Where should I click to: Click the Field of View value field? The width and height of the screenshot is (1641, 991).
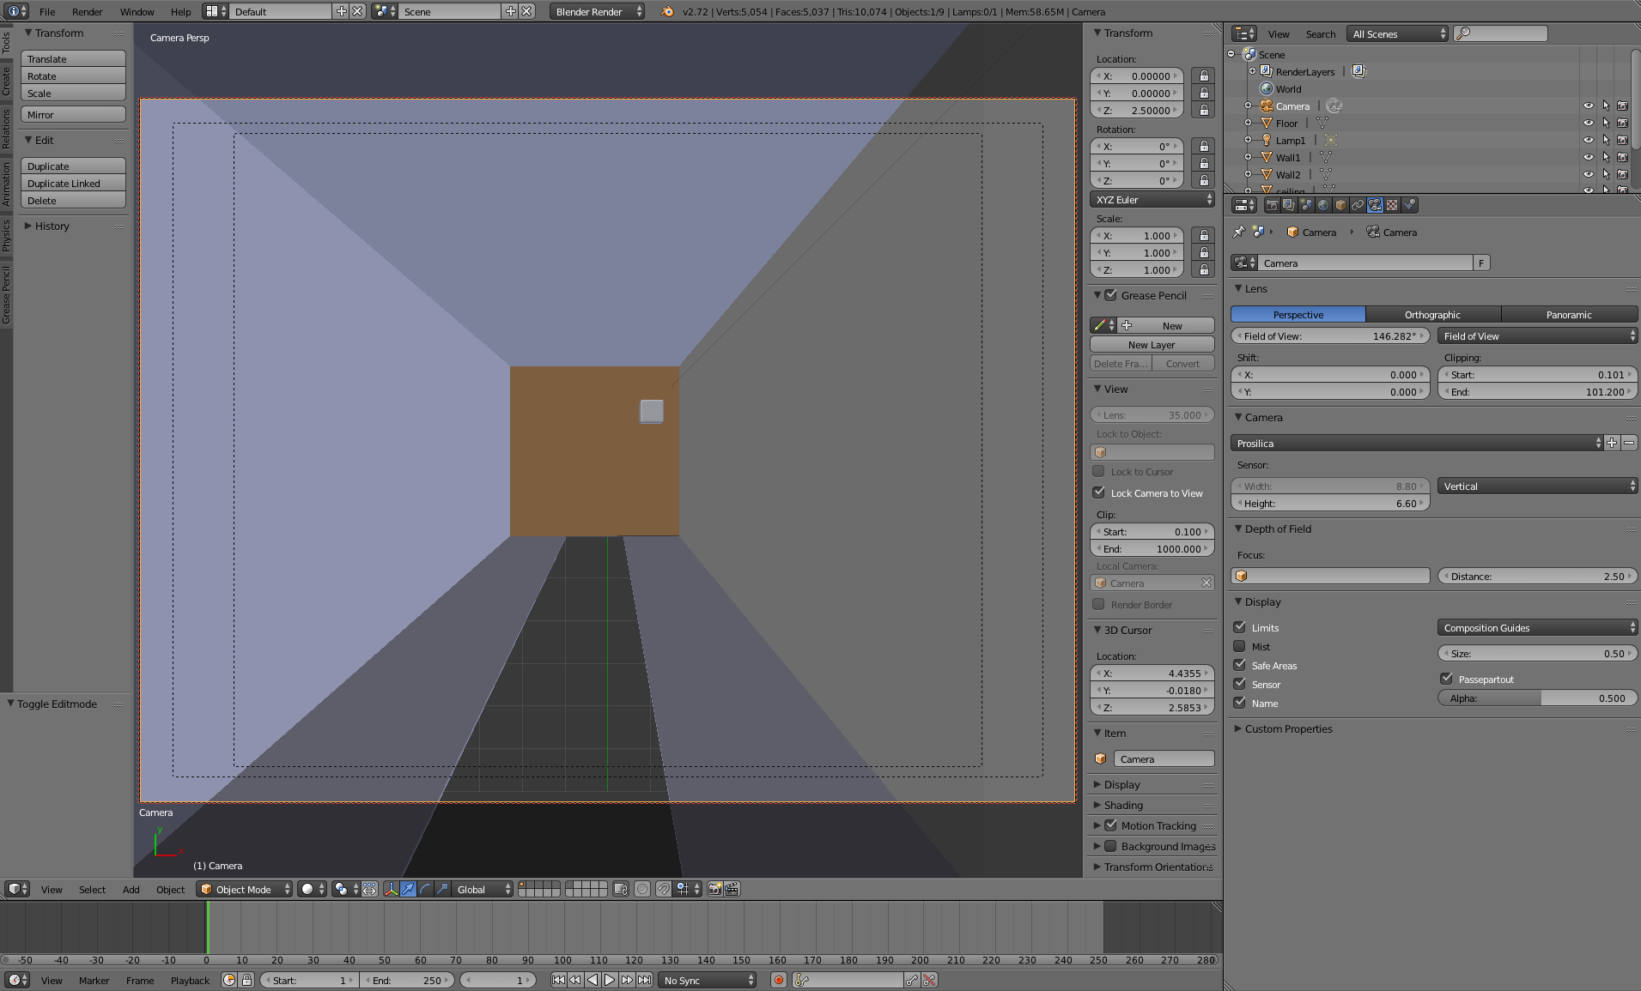tap(1329, 335)
